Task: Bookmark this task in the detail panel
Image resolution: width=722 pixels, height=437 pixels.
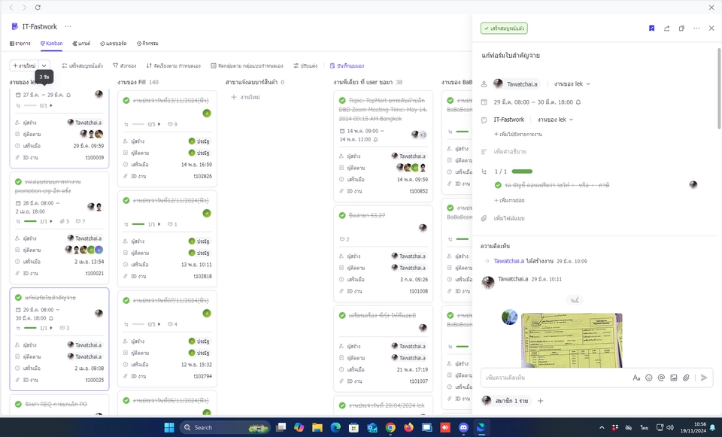Action: click(x=651, y=28)
